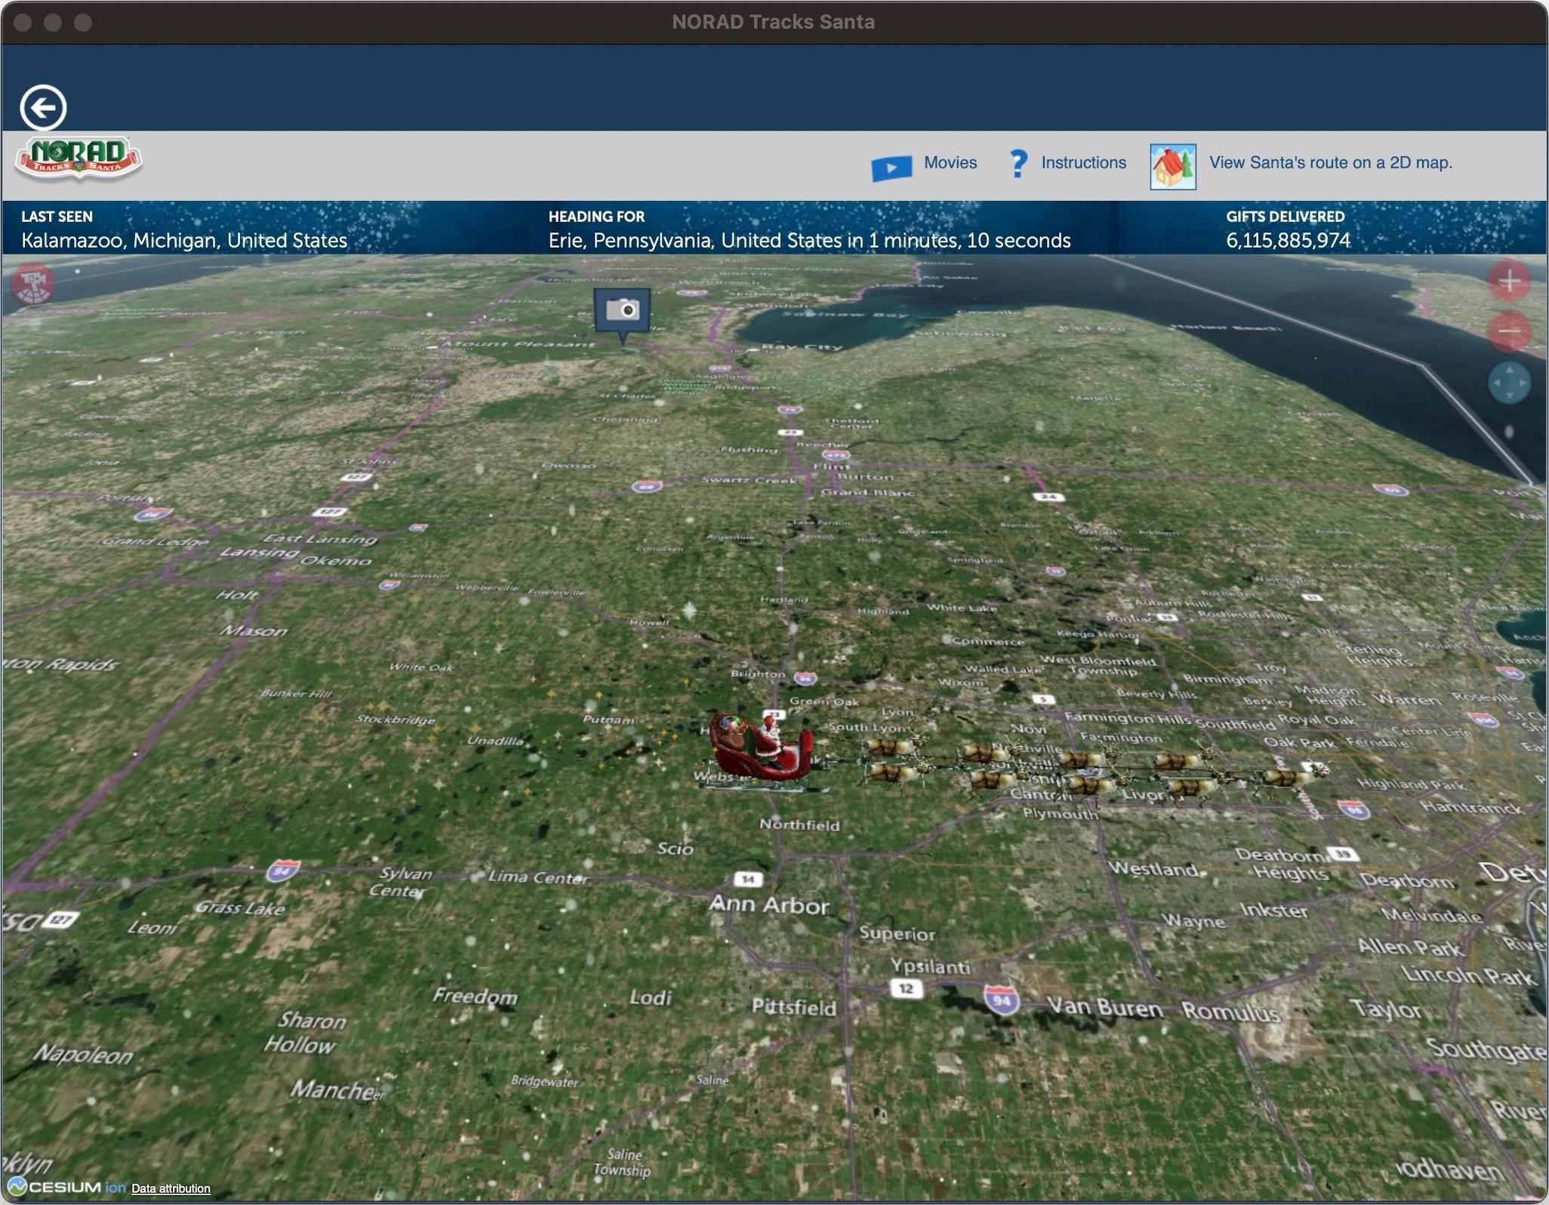Image resolution: width=1549 pixels, height=1205 pixels.
Task: Click the LAST SEEN header label
Action: (x=57, y=217)
